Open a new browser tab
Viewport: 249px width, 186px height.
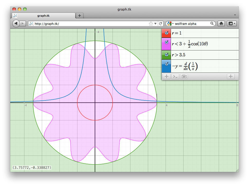point(80,16)
